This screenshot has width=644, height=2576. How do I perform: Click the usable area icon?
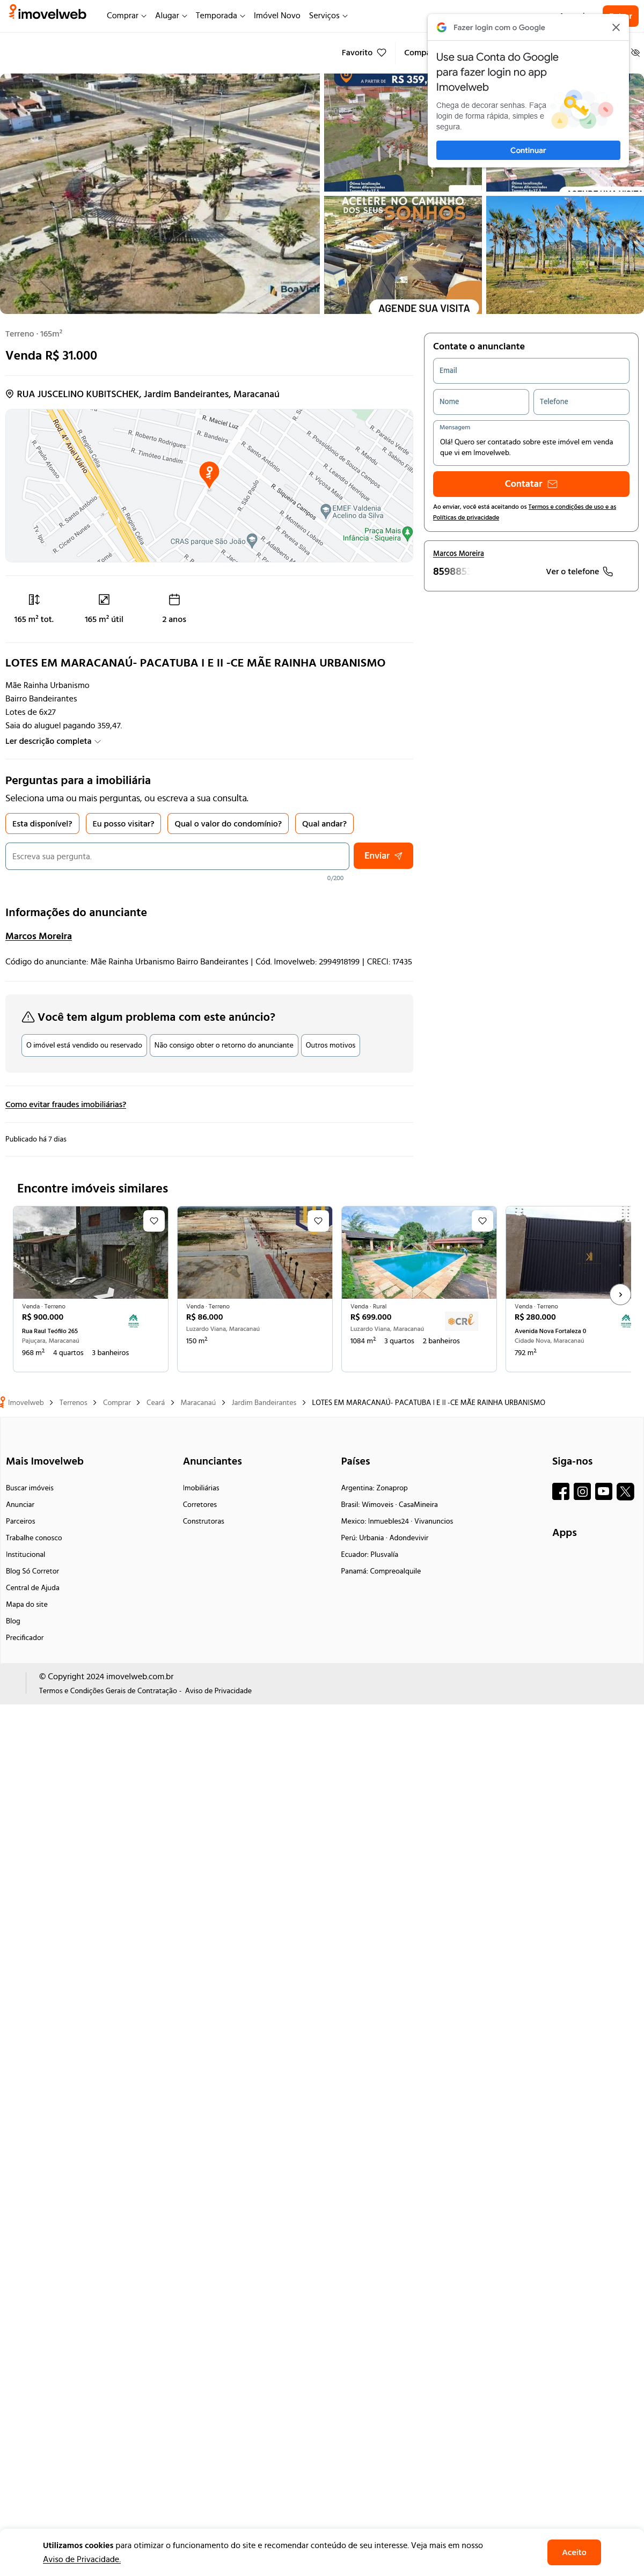pos(104,600)
